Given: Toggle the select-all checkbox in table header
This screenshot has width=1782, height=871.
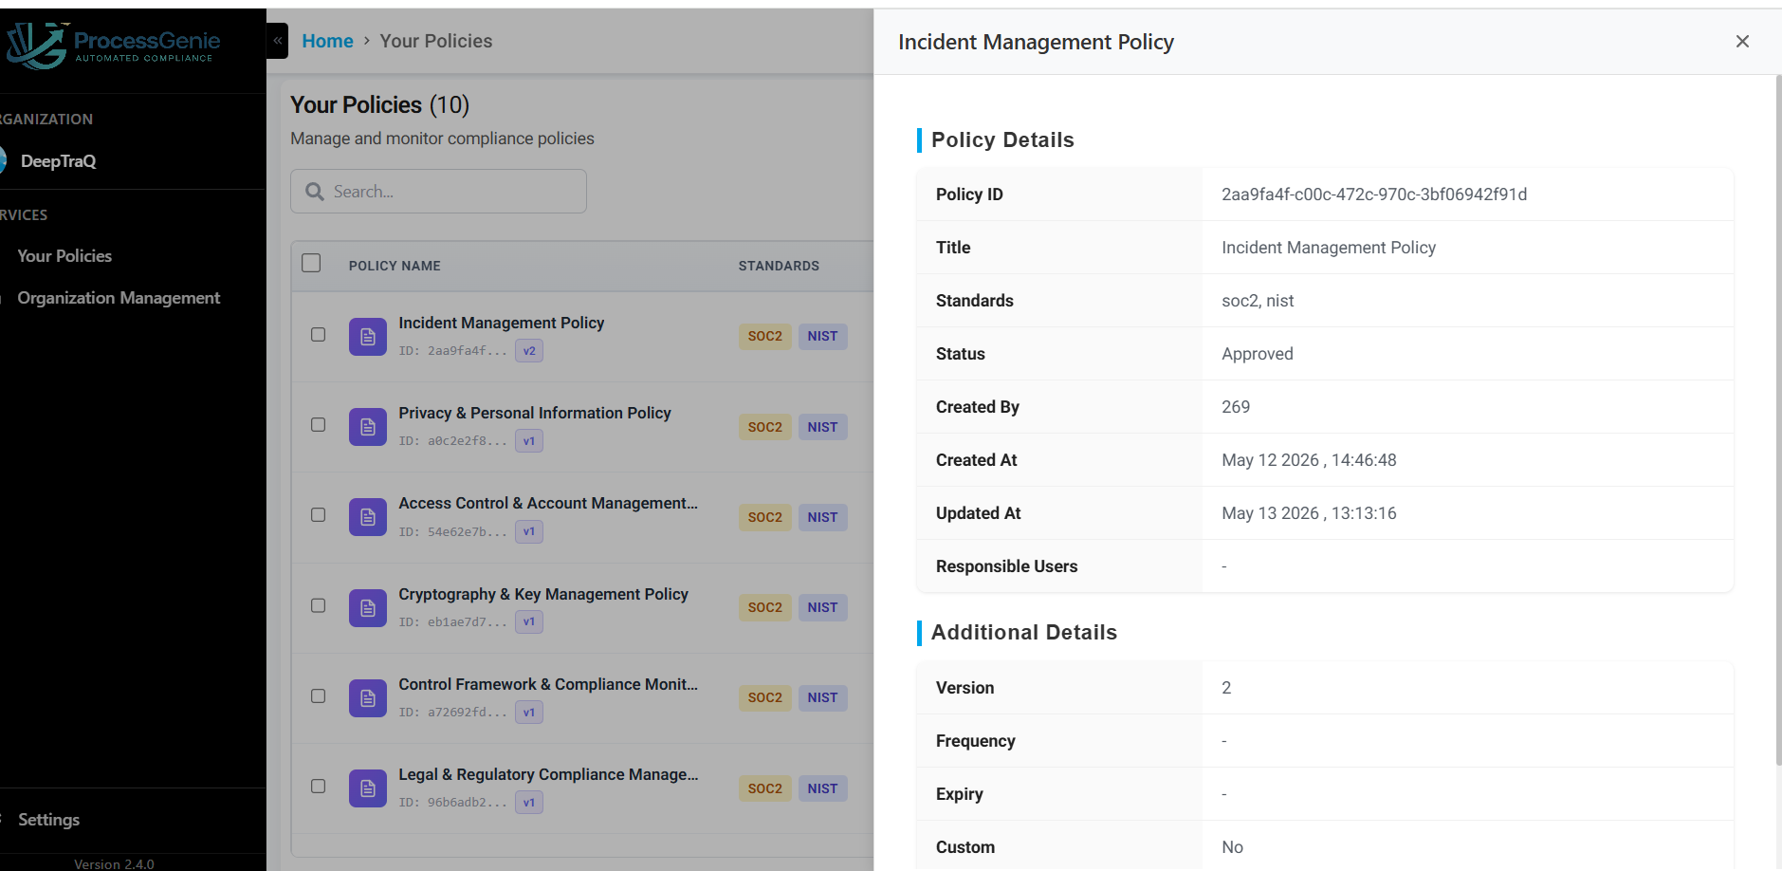Looking at the screenshot, I should (x=311, y=263).
